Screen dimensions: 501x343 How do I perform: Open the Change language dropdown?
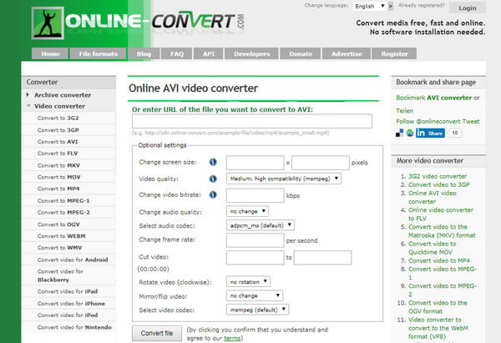pyautogui.click(x=370, y=6)
